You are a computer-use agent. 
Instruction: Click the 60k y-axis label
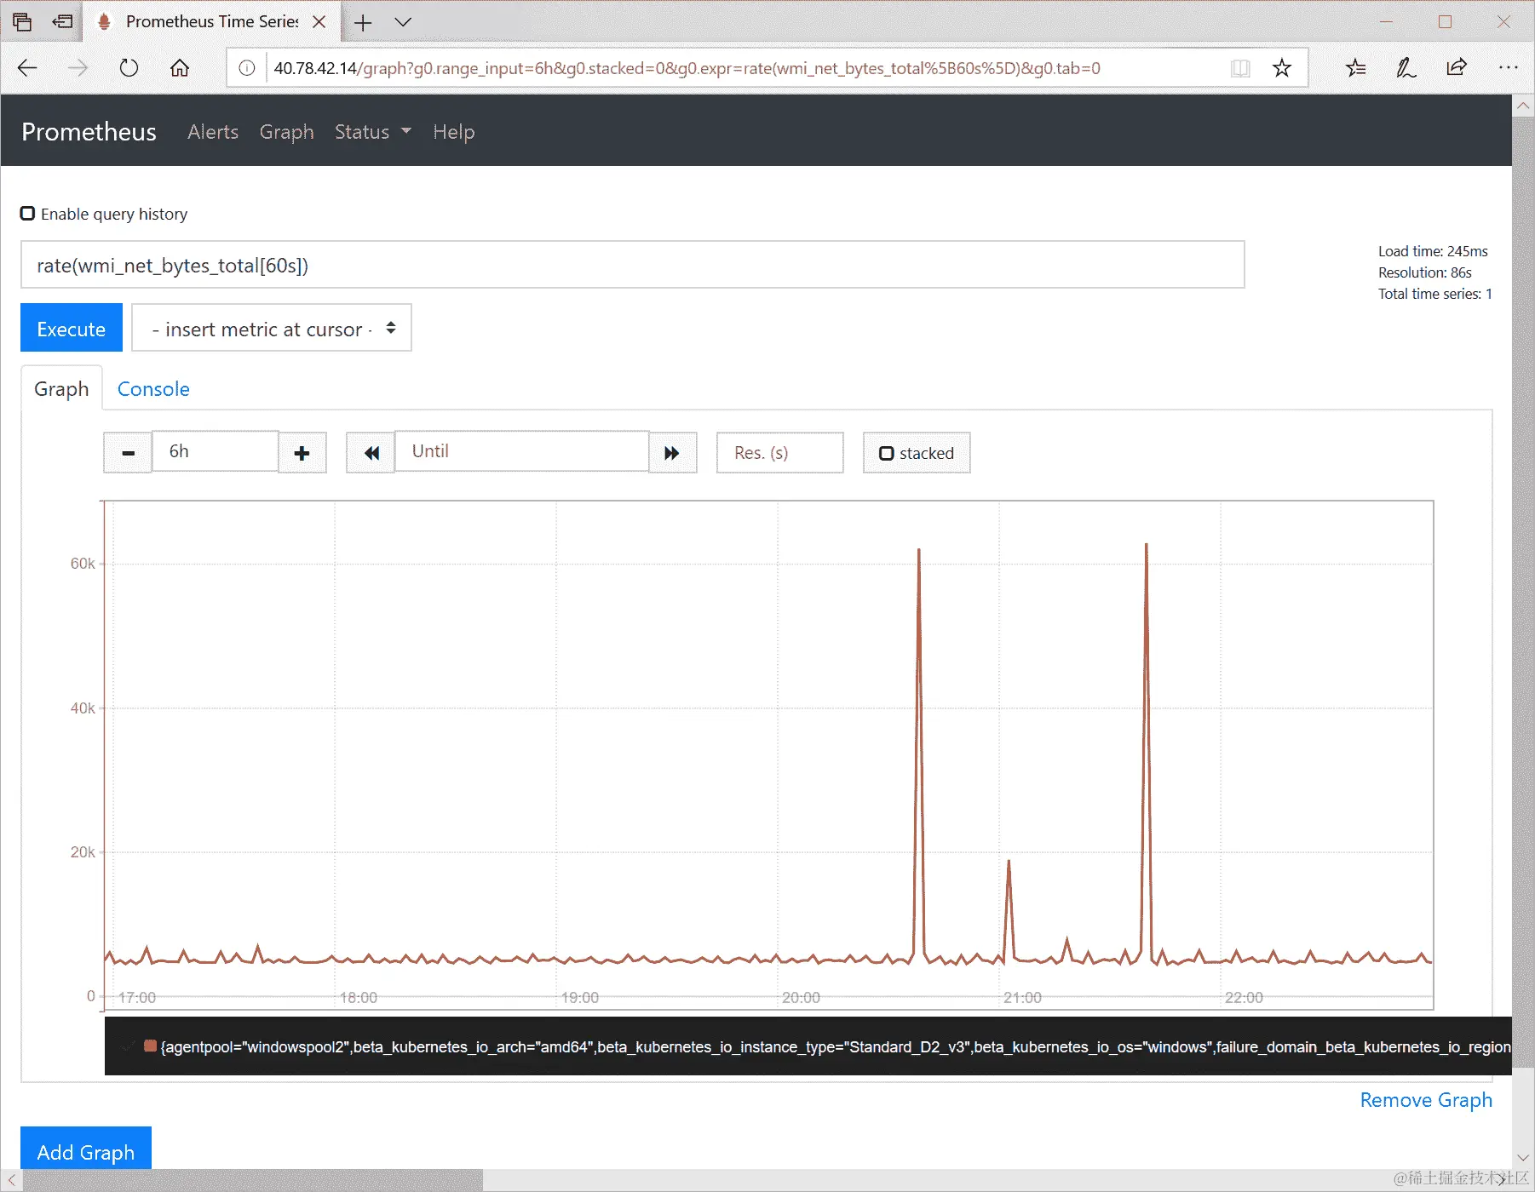click(x=83, y=564)
